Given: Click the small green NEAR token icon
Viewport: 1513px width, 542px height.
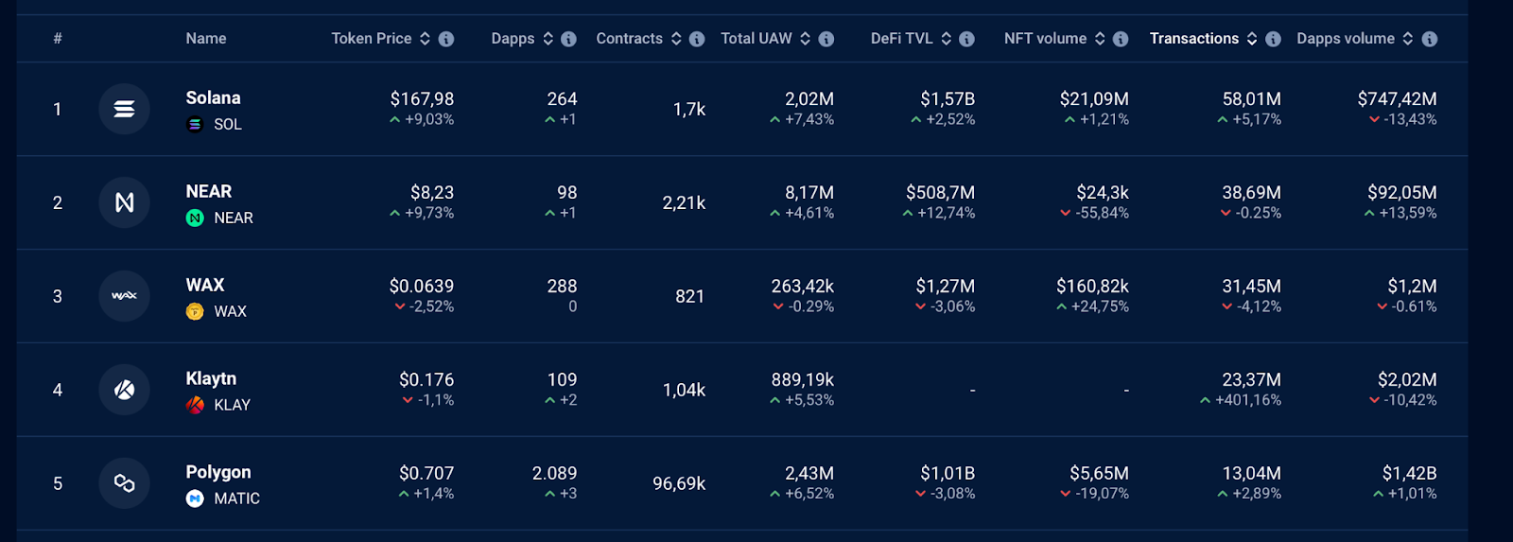Looking at the screenshot, I should click(x=195, y=218).
